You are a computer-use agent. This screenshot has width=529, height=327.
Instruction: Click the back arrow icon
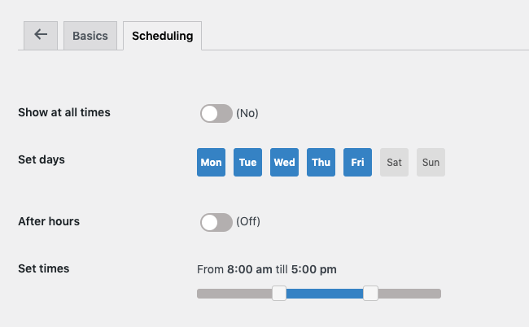click(41, 35)
